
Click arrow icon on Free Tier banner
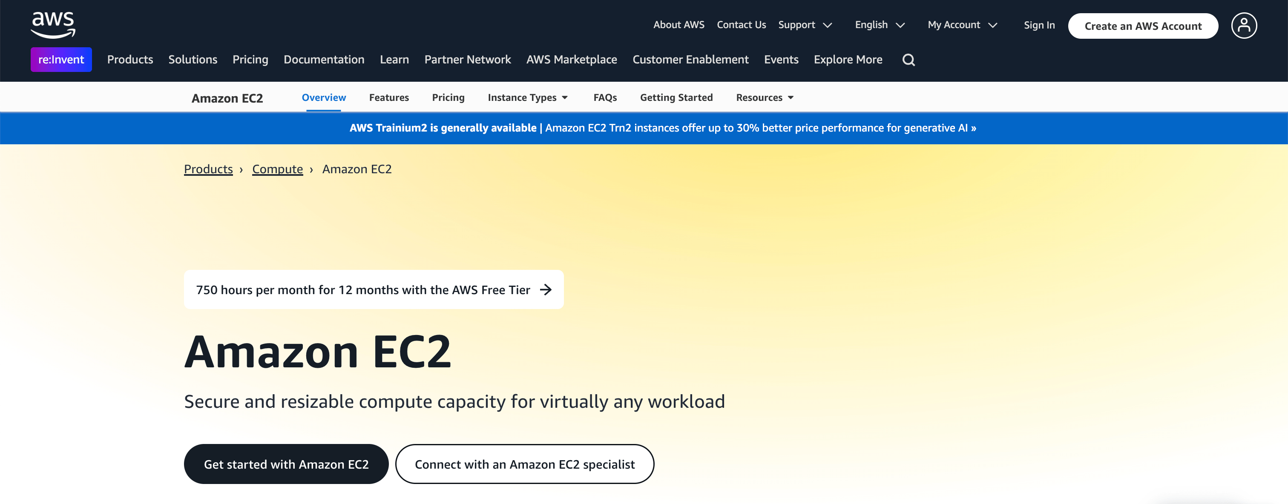click(546, 290)
